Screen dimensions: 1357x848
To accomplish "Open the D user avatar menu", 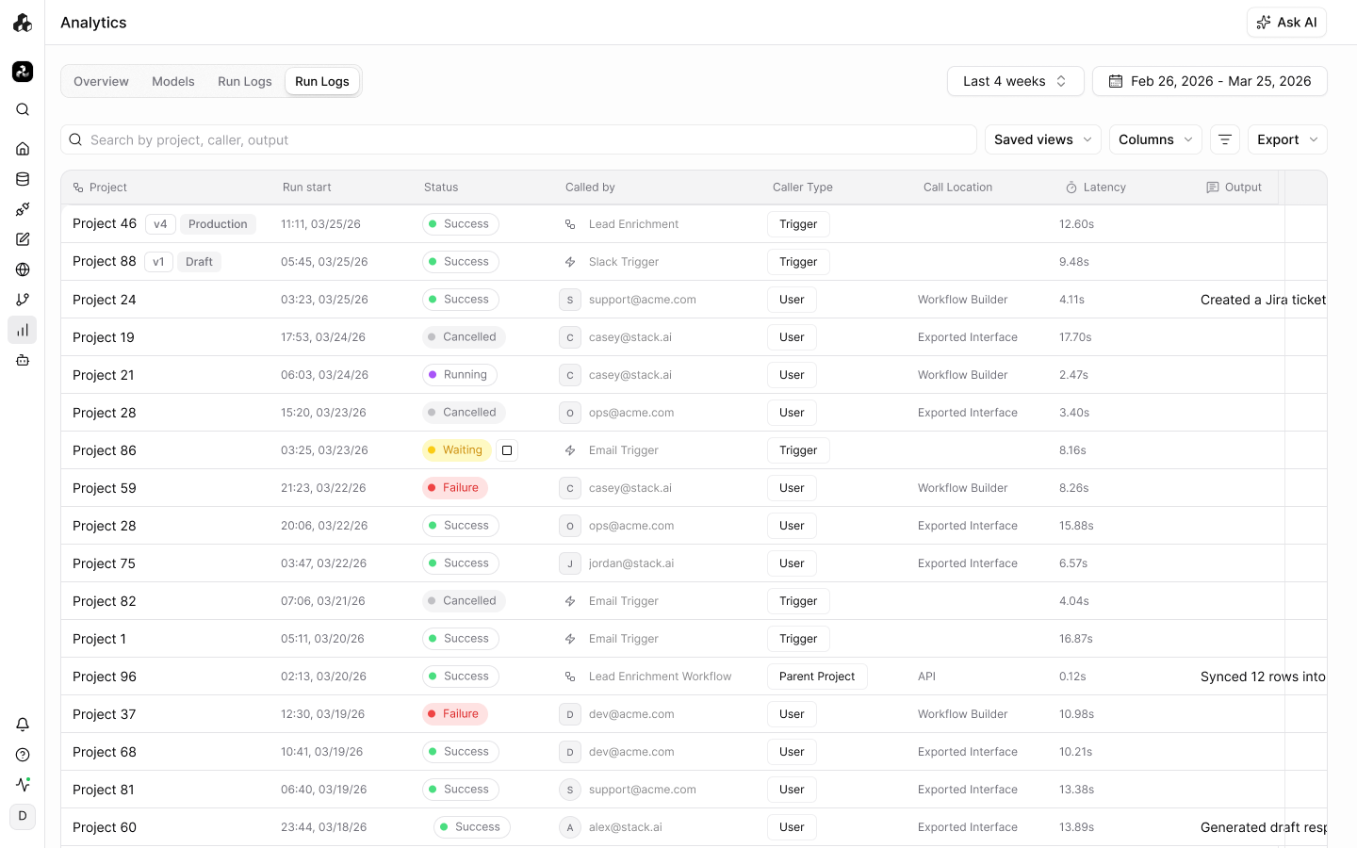I will tap(23, 816).
